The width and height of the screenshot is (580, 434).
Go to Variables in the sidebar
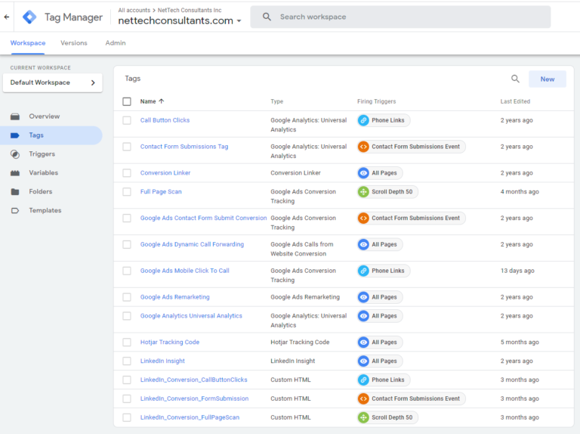(x=43, y=173)
